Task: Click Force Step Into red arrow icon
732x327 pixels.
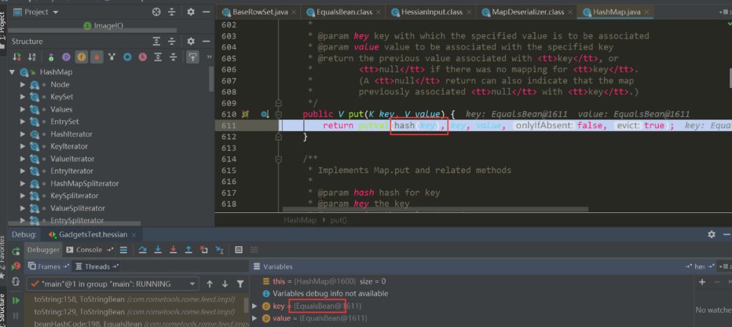Action: 173,250
